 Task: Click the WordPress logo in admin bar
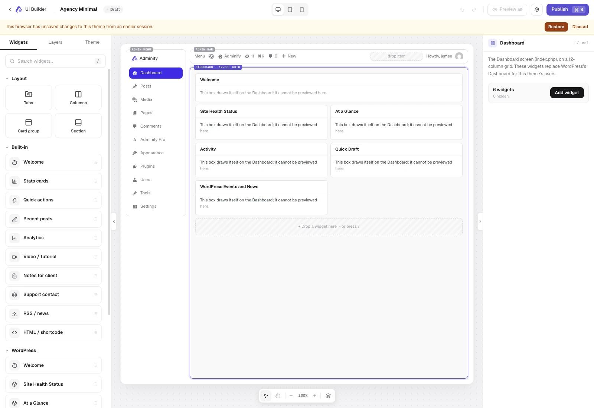(x=211, y=56)
